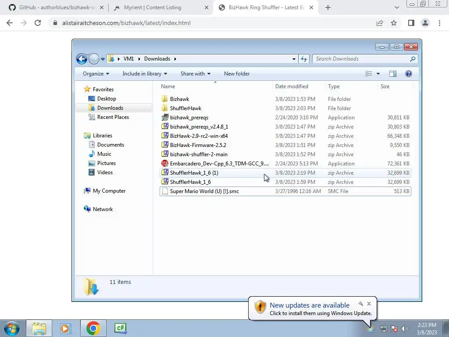Open Windows Media Player from taskbar
This screenshot has height=337, width=449.
pos(66,328)
